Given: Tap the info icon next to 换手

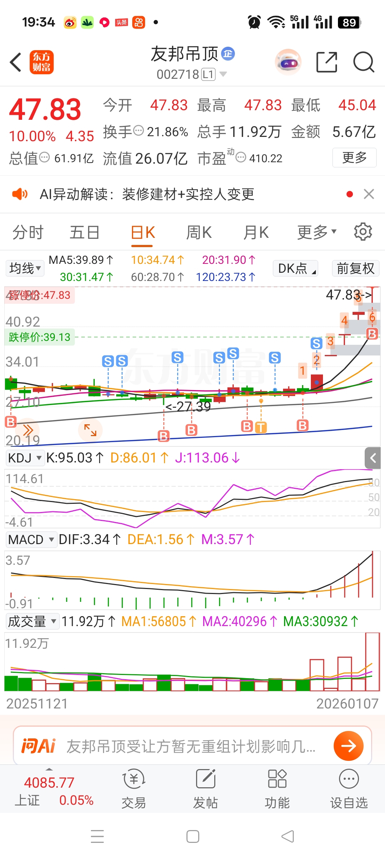Looking at the screenshot, I should [138, 131].
